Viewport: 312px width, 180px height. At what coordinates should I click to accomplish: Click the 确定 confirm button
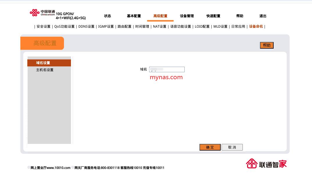(210, 147)
